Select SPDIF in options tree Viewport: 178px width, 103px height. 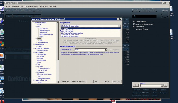(39, 25)
